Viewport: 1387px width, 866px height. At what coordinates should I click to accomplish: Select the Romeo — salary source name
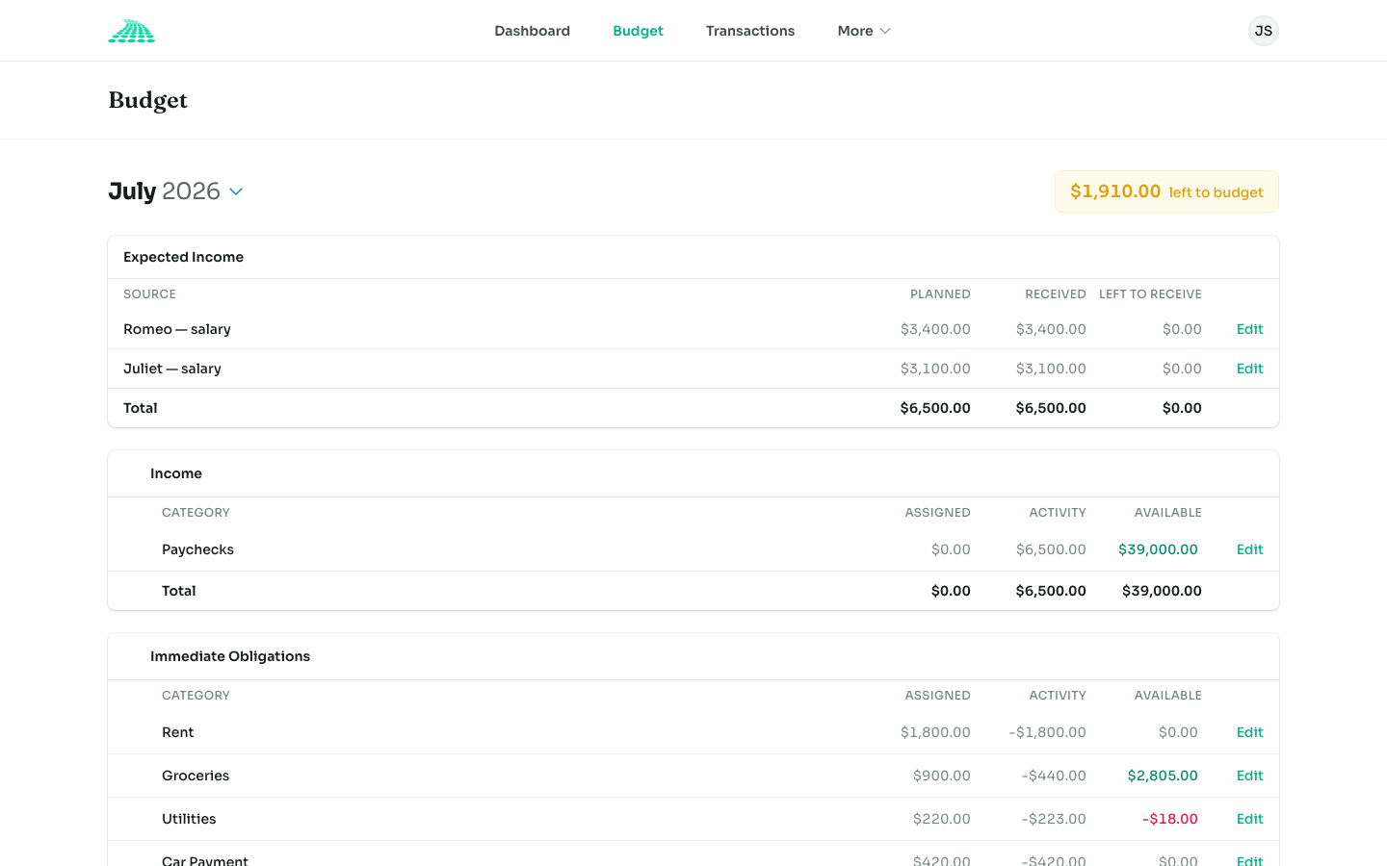tap(177, 329)
